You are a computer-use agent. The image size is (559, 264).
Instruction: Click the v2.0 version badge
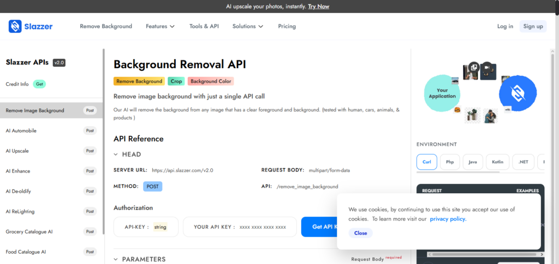tap(59, 63)
